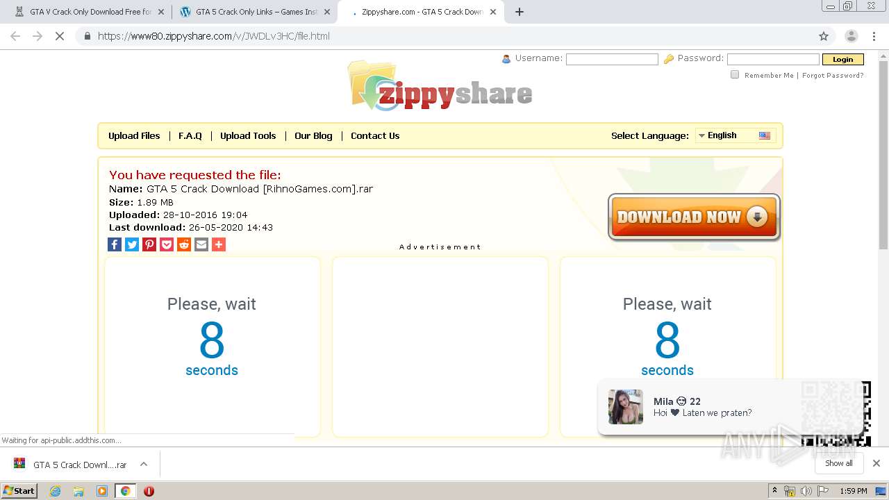This screenshot has height=500, width=889.
Task: Switch to GTA 5 Crack Only Links tab
Action: click(x=254, y=12)
